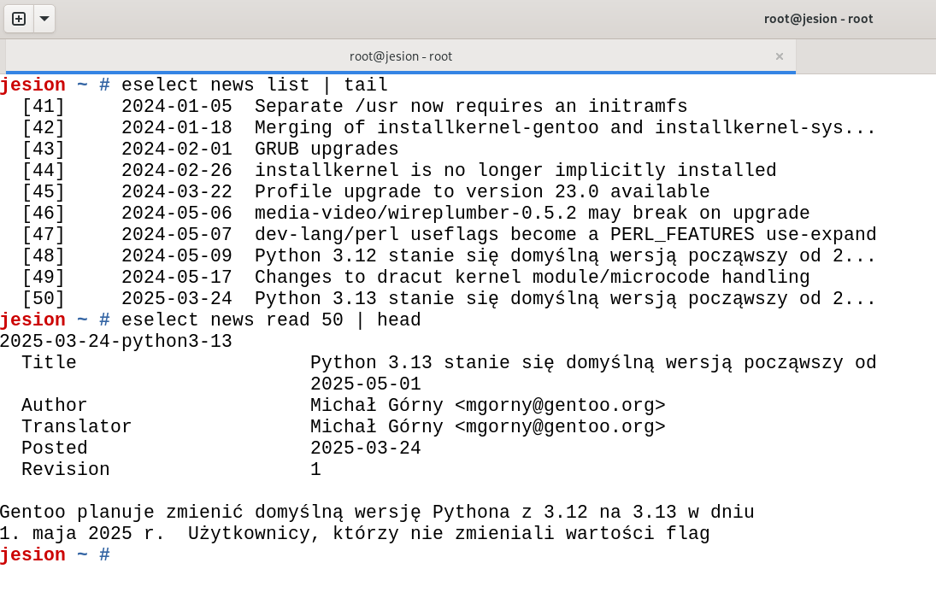Viewport: 936px width, 604px height.
Task: Click the Revision value '1'
Action: click(315, 470)
